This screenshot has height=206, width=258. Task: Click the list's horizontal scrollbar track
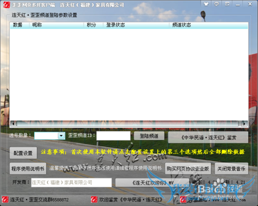[127, 124]
